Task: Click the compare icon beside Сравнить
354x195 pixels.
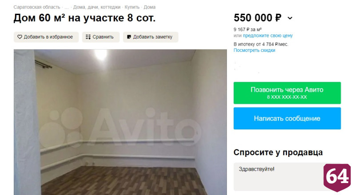Action: tap(88, 37)
